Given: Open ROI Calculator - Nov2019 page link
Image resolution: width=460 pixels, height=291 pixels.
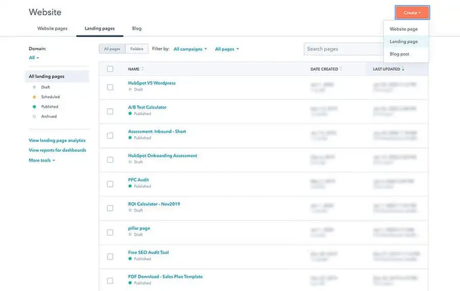Looking at the screenshot, I should point(154,204).
